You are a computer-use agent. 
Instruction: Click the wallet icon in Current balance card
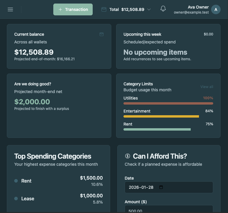[102, 34]
